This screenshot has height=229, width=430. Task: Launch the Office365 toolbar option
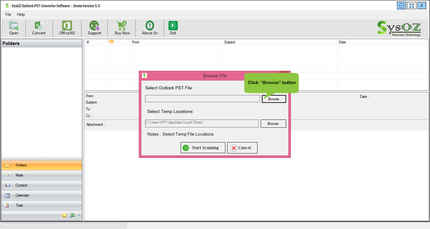tap(67, 28)
